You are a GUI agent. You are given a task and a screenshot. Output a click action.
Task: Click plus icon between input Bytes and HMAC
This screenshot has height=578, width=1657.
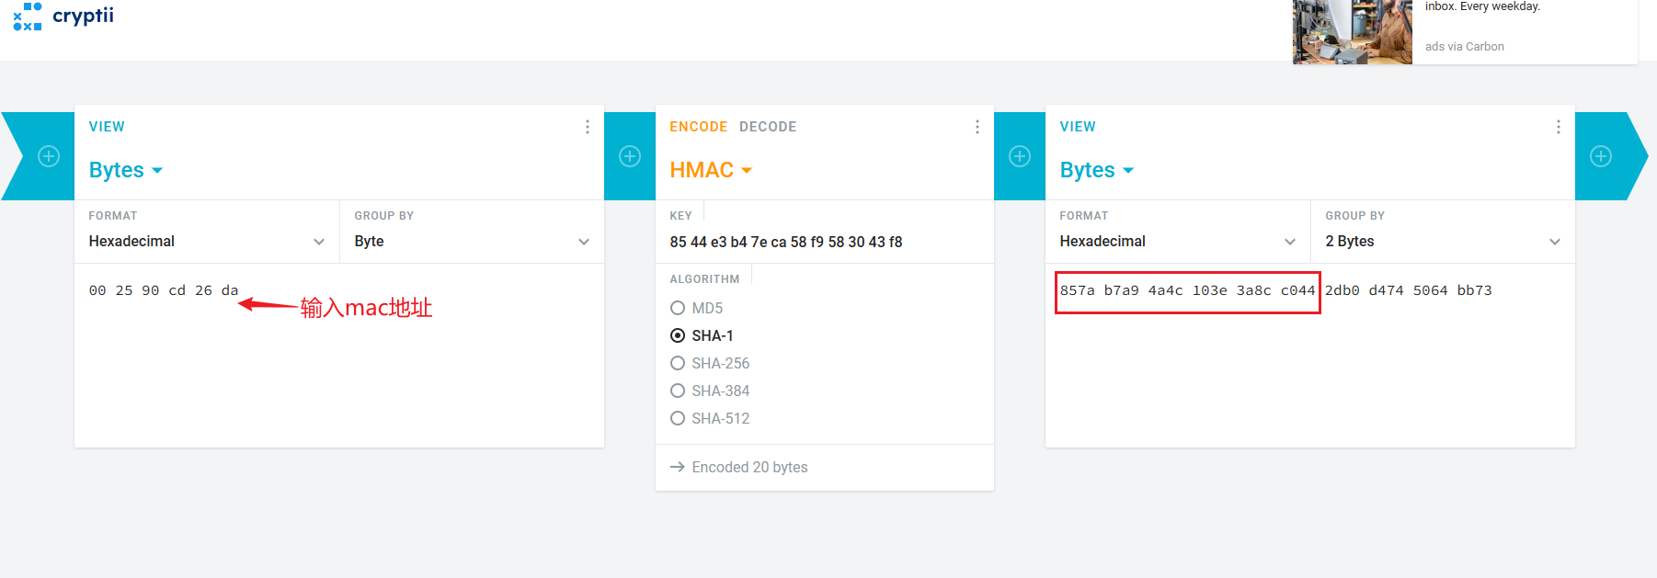pyautogui.click(x=630, y=156)
